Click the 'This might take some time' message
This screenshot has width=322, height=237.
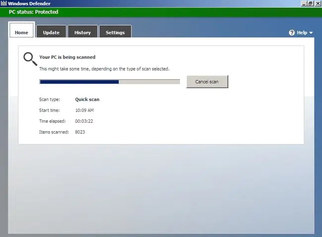click(x=105, y=69)
